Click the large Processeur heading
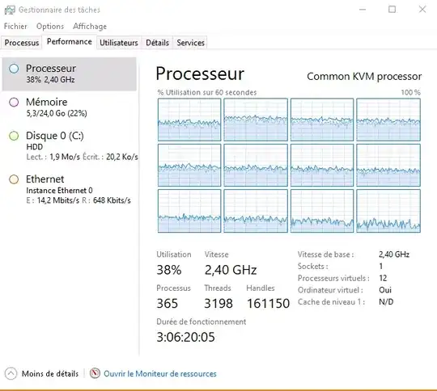 click(200, 74)
